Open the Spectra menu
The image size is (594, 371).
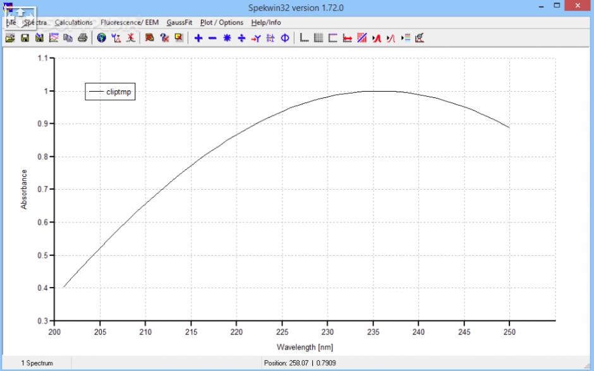pyautogui.click(x=35, y=22)
